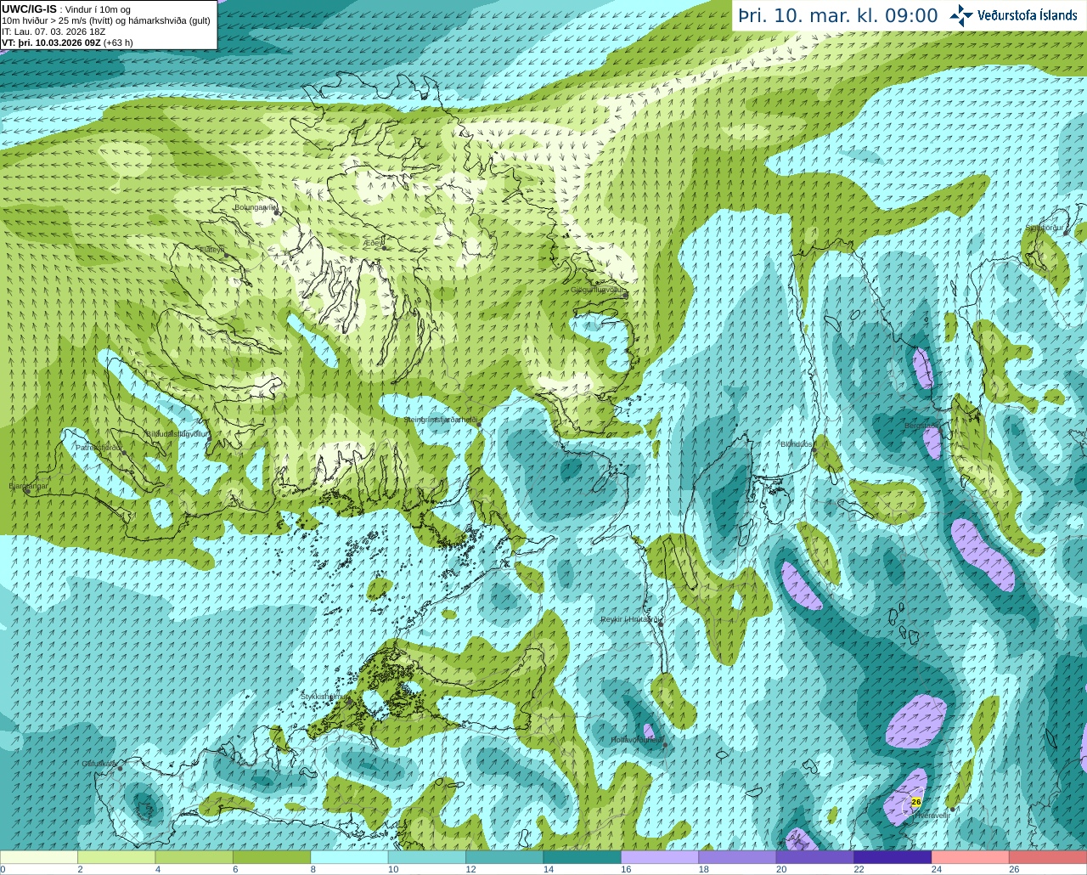
Task: Click the Veðurstofa Íslands logo
Action: 1013,15
